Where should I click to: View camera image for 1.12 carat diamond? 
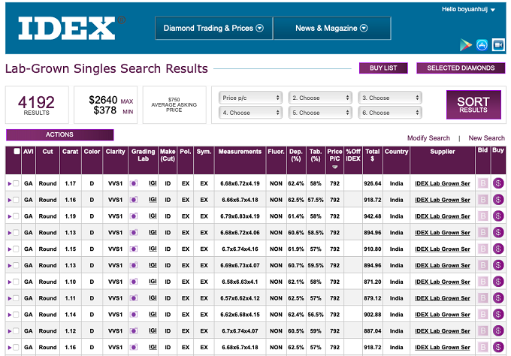coord(134,331)
